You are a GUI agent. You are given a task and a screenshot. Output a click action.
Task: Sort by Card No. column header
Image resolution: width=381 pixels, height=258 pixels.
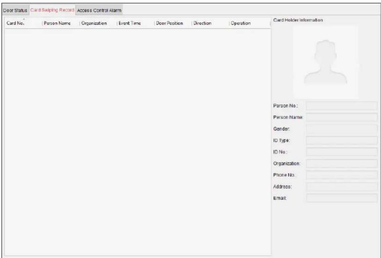point(23,23)
